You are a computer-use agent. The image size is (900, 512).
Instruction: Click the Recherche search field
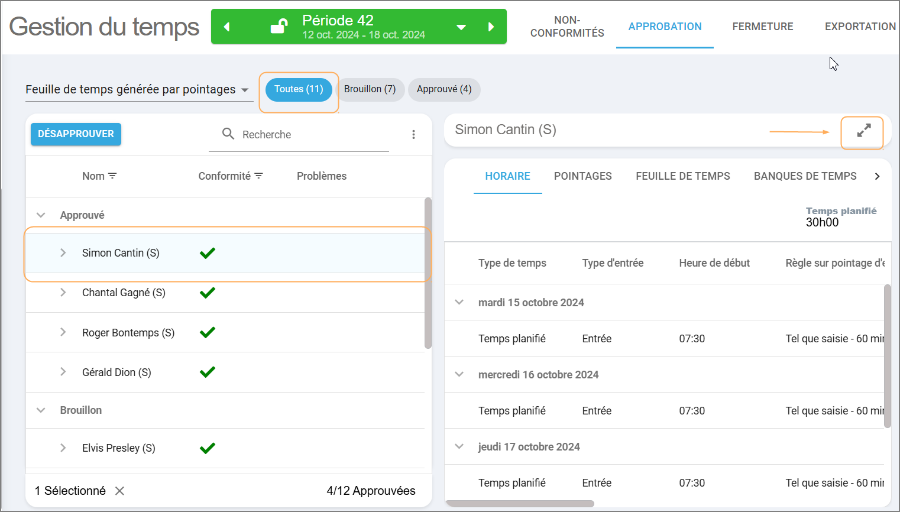307,135
